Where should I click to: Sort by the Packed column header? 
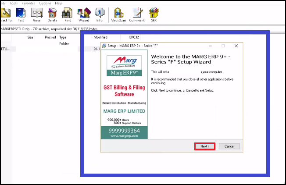tap(50, 37)
